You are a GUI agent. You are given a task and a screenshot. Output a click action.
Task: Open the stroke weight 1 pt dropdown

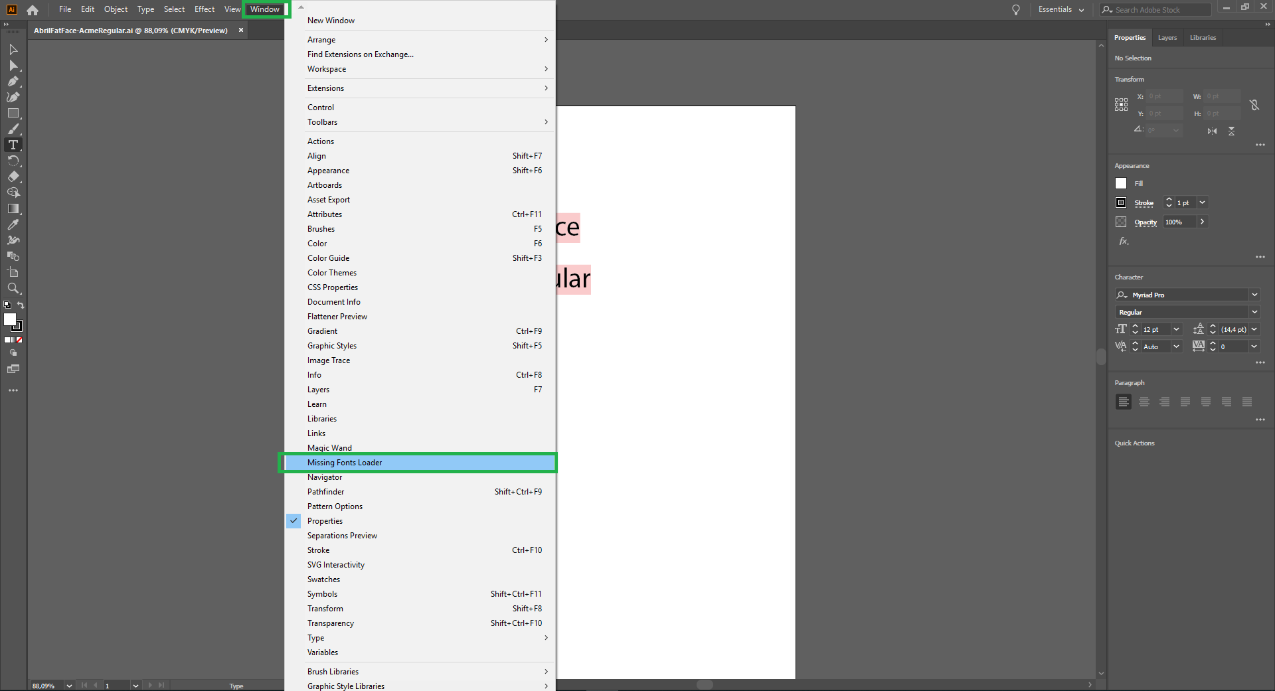click(1202, 202)
